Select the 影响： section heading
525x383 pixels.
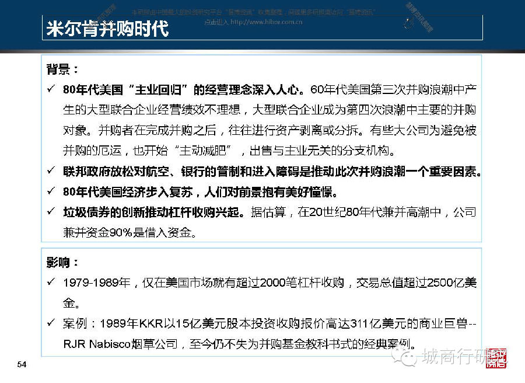62,262
